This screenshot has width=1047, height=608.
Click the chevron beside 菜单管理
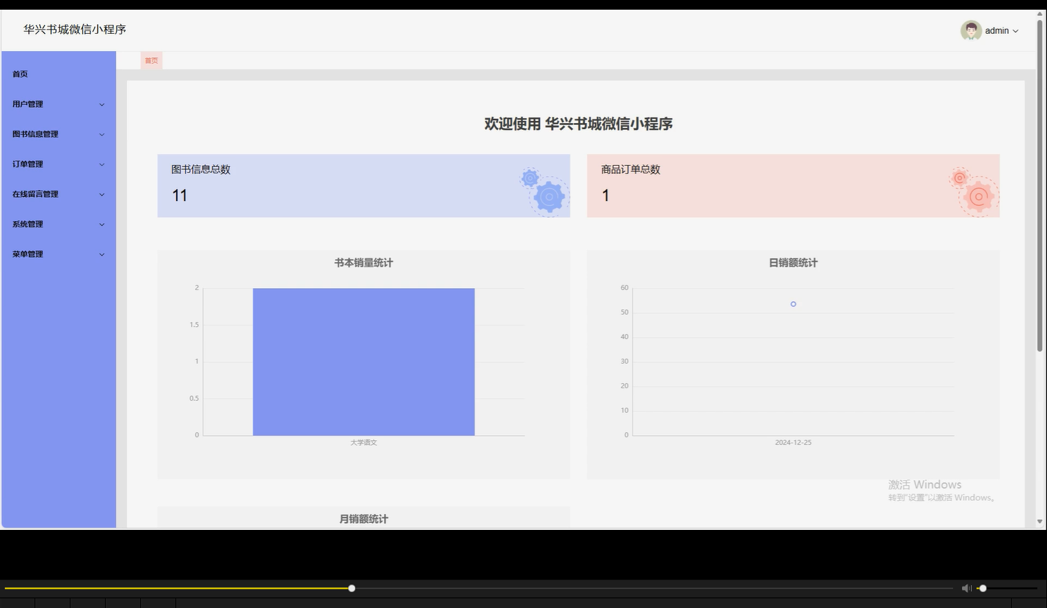pyautogui.click(x=102, y=254)
